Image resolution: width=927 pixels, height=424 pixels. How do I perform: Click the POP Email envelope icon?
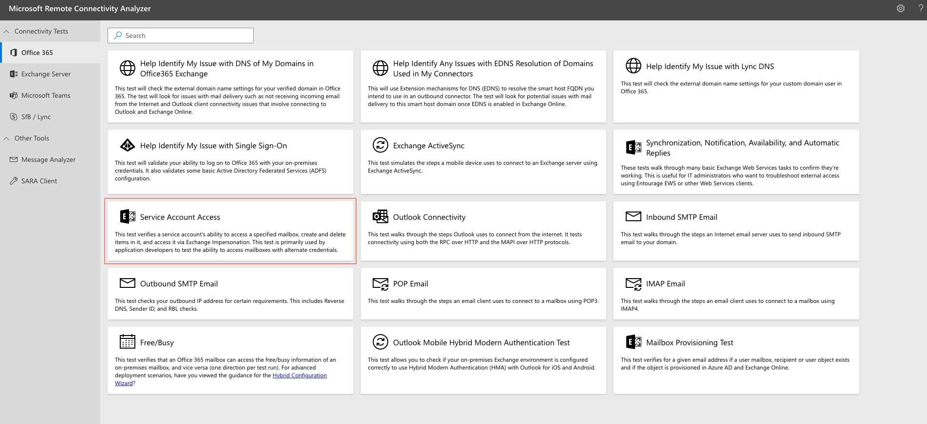click(x=380, y=283)
